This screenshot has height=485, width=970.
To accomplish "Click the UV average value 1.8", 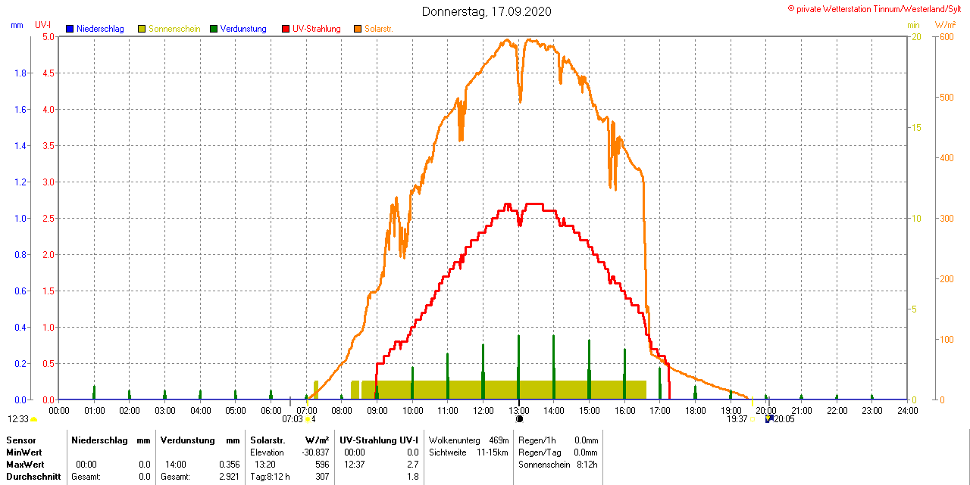I will [x=412, y=477].
